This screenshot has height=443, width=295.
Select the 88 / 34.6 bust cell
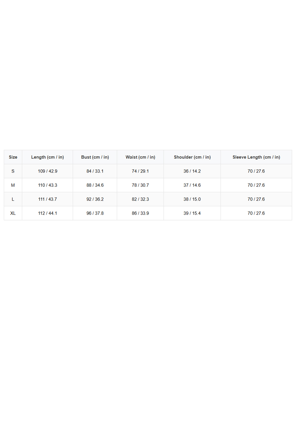click(x=95, y=185)
